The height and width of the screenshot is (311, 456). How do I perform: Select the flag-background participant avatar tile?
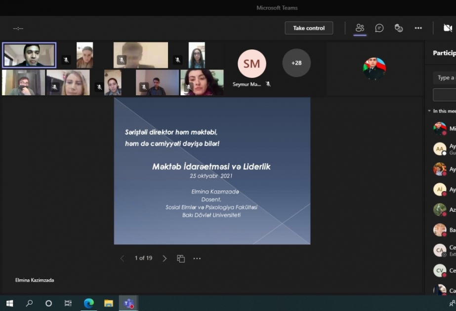pos(374,69)
